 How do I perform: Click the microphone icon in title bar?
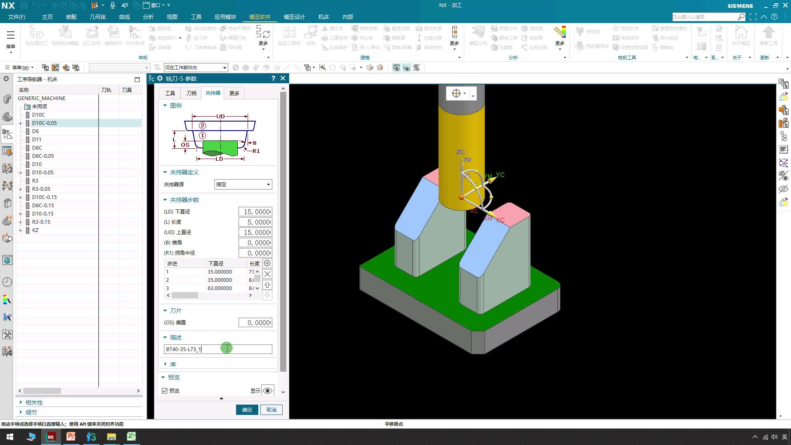point(112,5)
